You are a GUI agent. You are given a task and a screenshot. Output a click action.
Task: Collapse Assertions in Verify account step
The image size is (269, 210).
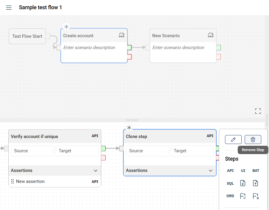96,171
